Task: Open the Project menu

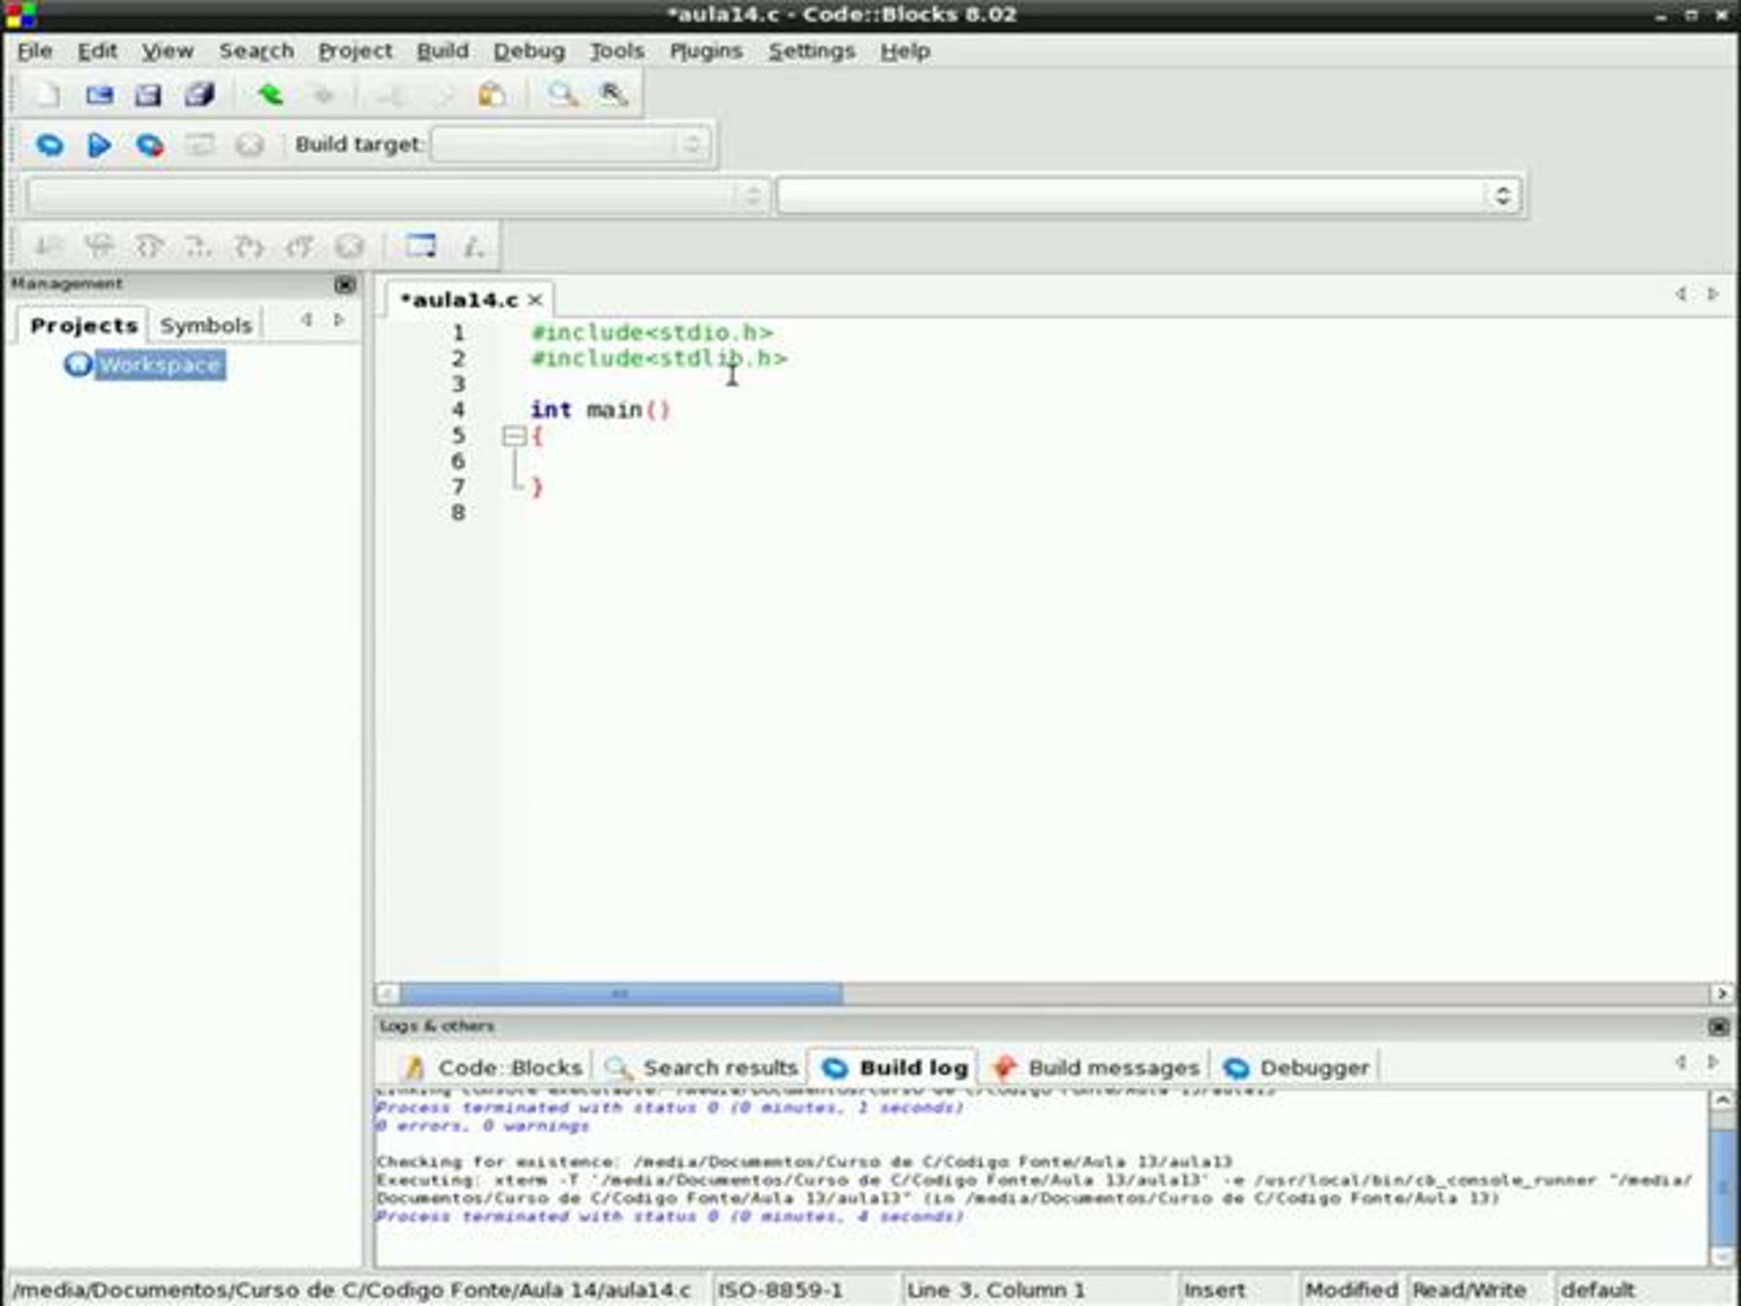Action: [x=355, y=52]
